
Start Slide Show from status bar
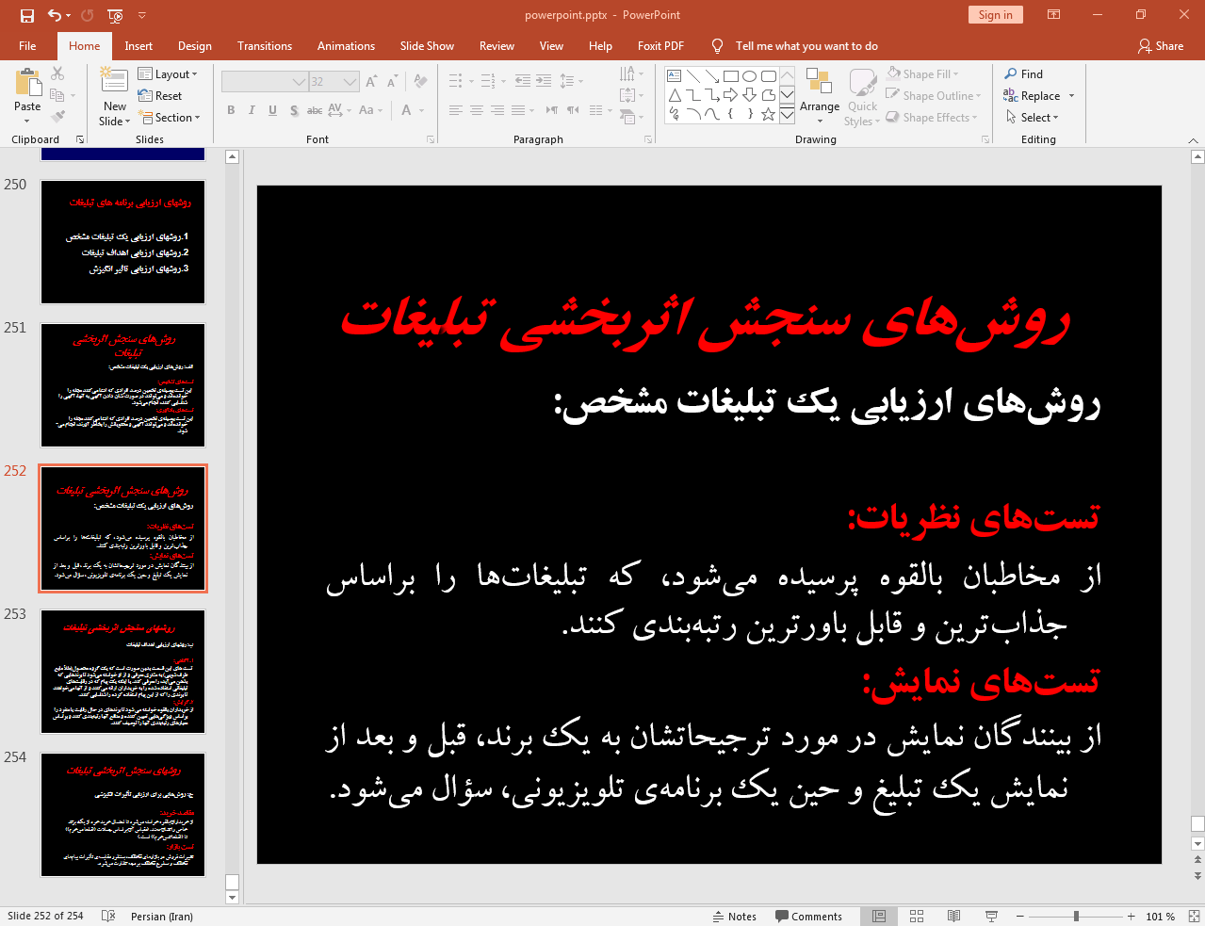click(991, 916)
